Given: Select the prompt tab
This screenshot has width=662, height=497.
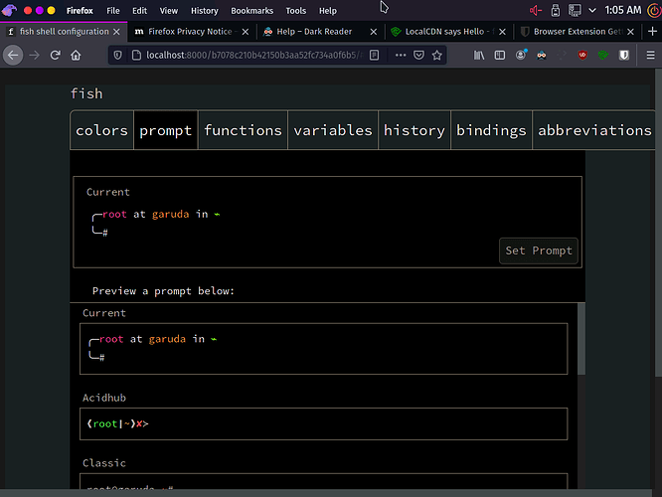Looking at the screenshot, I should pyautogui.click(x=165, y=130).
